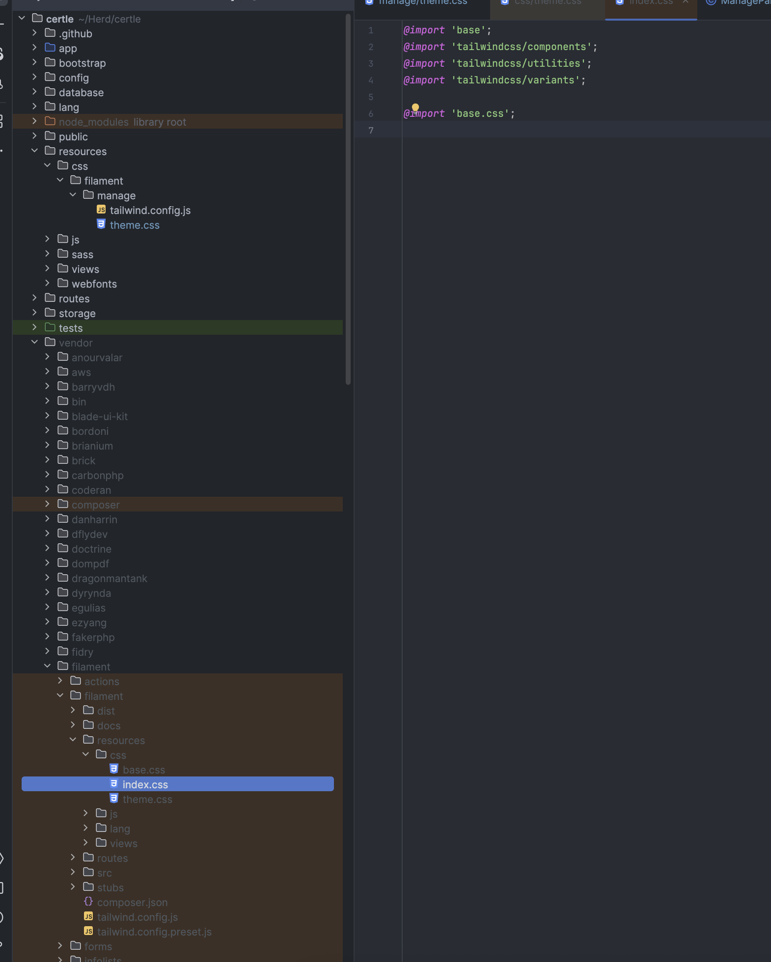Click the manage folder icon

[88, 195]
